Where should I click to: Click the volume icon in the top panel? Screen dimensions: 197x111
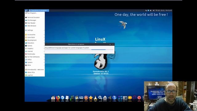pos(154,10)
